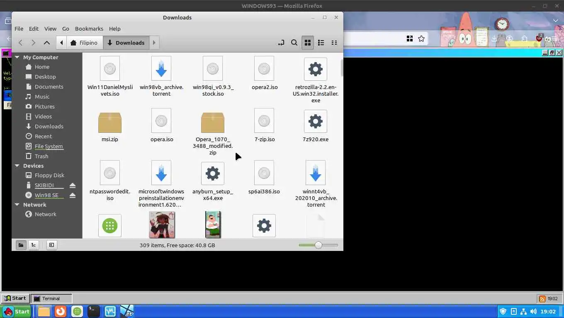The width and height of the screenshot is (564, 318).
Task: Select win98vb_archive.torrent file
Action: [x=161, y=77]
